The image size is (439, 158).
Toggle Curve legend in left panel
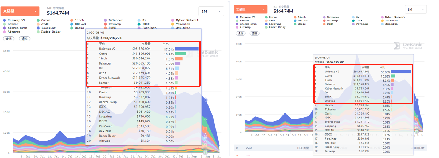coord(44,20)
